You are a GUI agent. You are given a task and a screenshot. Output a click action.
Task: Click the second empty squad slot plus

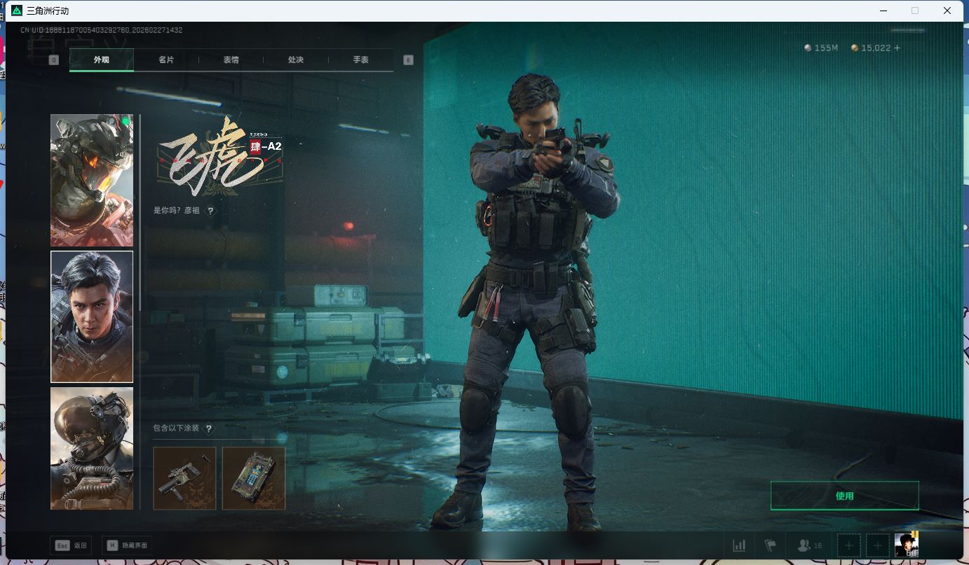click(878, 545)
